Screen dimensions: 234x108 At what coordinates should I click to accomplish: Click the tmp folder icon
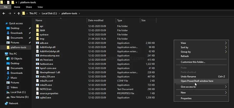point(37,39)
